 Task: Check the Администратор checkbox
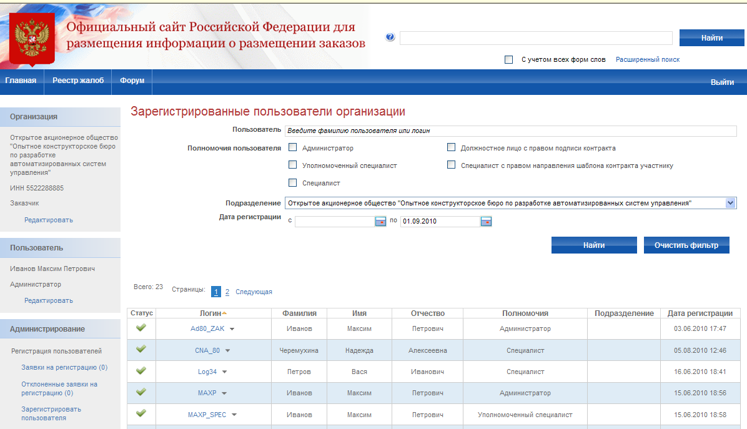[292, 147]
